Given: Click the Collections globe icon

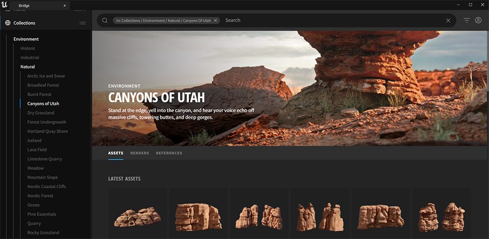Looking at the screenshot, I should (x=8, y=23).
